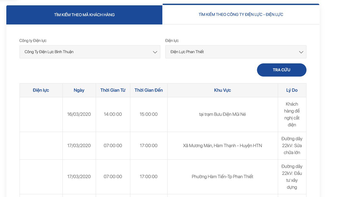Select Tìm kiếm theo Công ty Điện lực tab
357x197 pixels.
[x=241, y=15]
